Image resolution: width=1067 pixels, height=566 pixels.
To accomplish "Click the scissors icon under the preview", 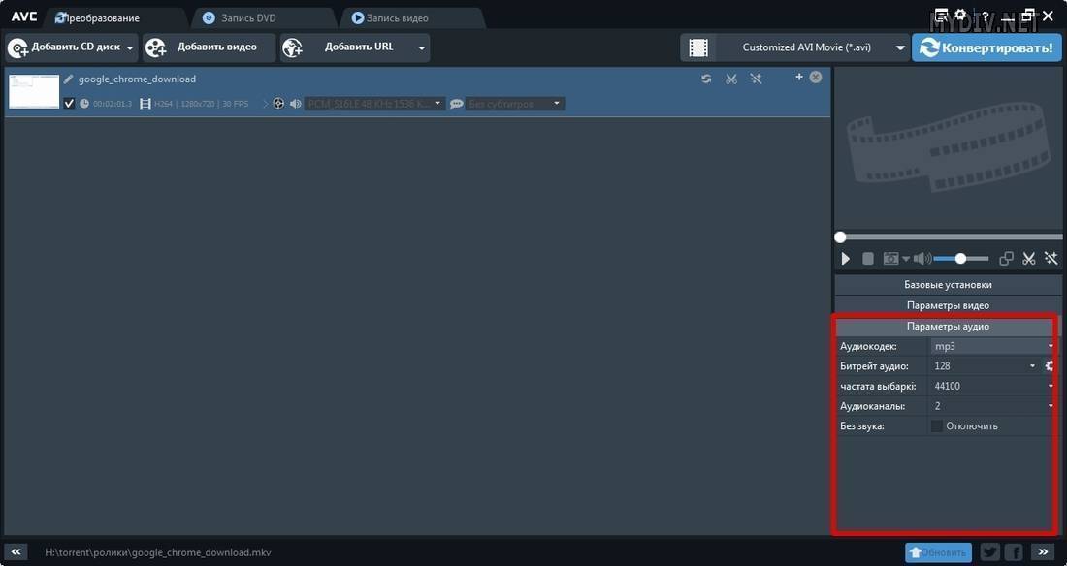I will 1029,259.
